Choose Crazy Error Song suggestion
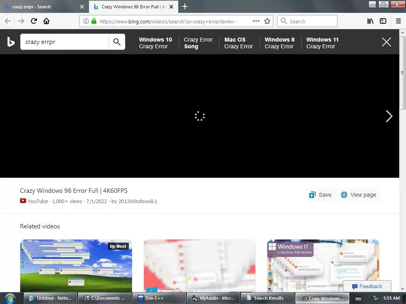 [198, 43]
